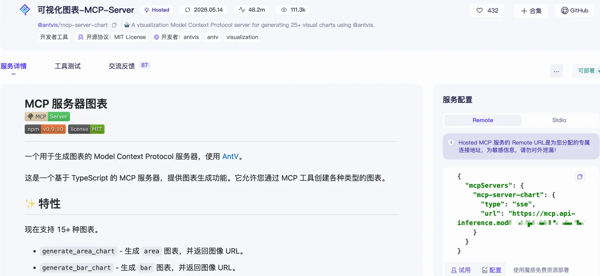This screenshot has height=276, width=600.
Task: Click the 111.3k views stat
Action: (293, 10)
